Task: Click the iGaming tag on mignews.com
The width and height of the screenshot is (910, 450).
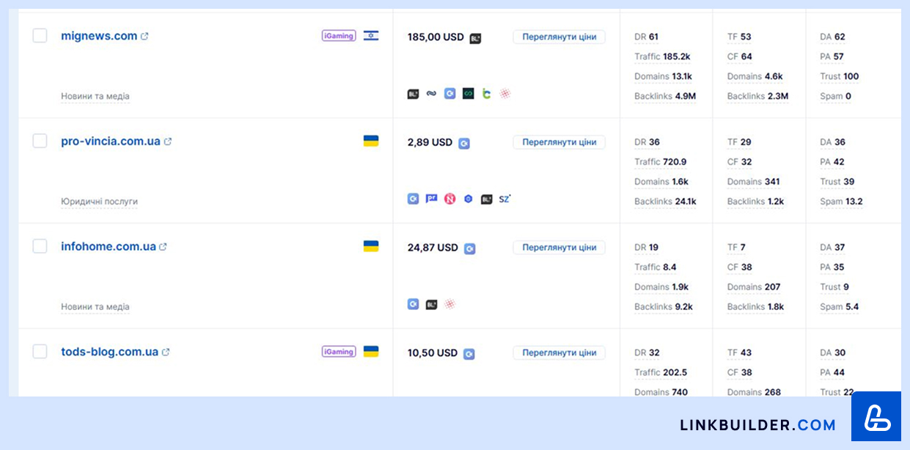Action: tap(339, 35)
